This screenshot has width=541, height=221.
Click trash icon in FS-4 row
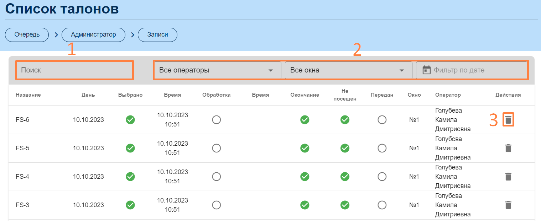pyautogui.click(x=508, y=177)
